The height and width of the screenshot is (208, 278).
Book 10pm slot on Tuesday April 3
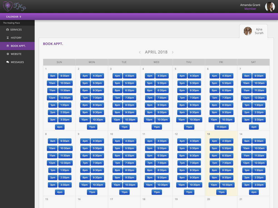(x=117, y=120)
